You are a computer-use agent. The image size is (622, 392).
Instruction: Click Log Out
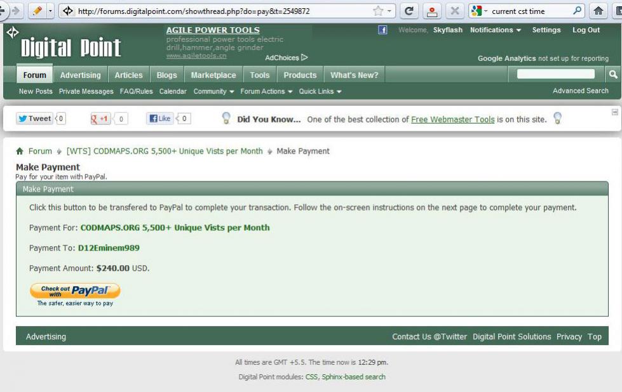point(586,30)
